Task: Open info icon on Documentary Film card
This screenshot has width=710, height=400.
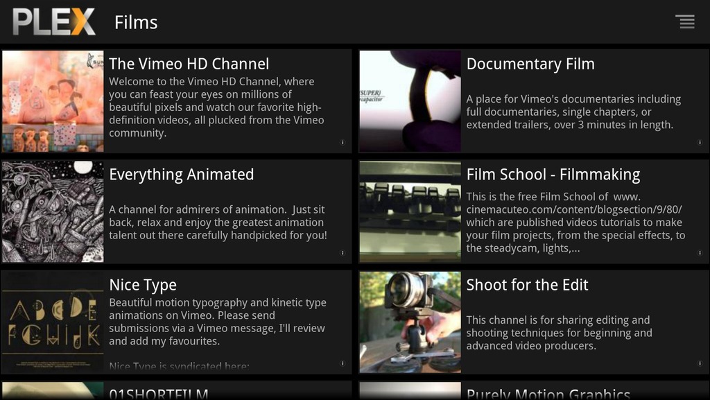Action: 700,142
